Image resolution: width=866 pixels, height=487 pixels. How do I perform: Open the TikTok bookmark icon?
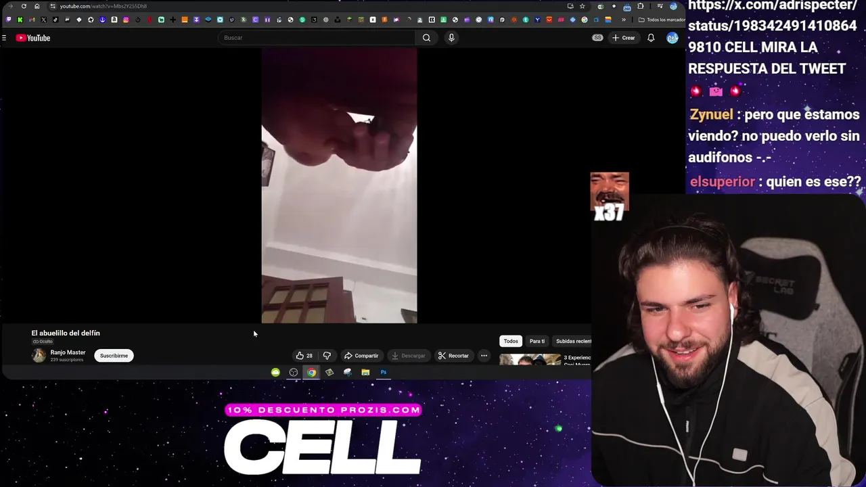tap(55, 20)
